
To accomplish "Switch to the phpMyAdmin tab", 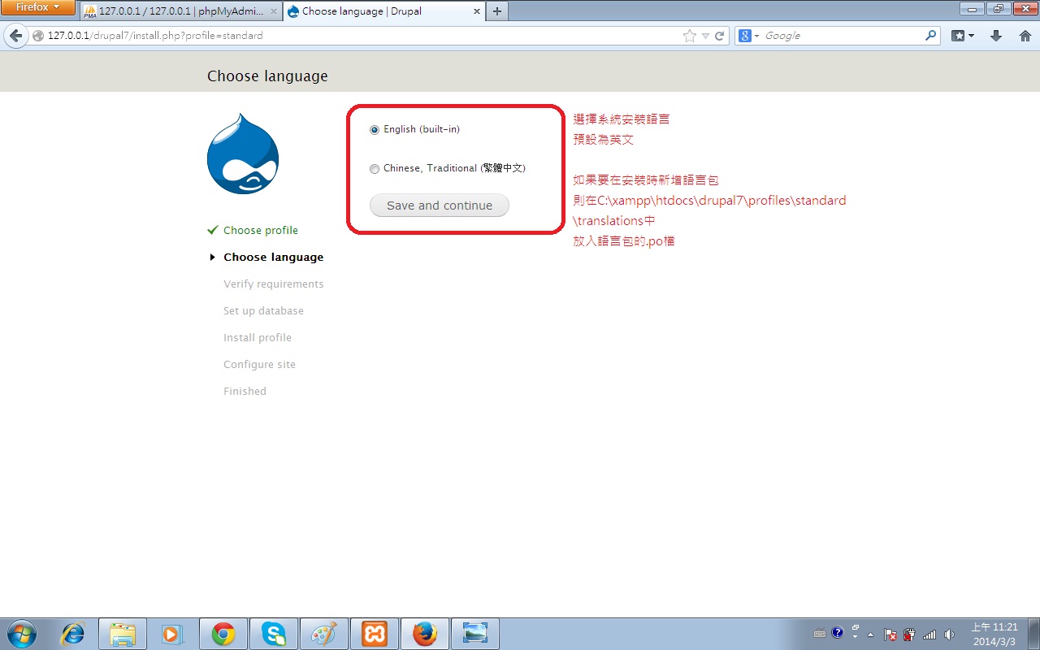I will click(x=181, y=11).
